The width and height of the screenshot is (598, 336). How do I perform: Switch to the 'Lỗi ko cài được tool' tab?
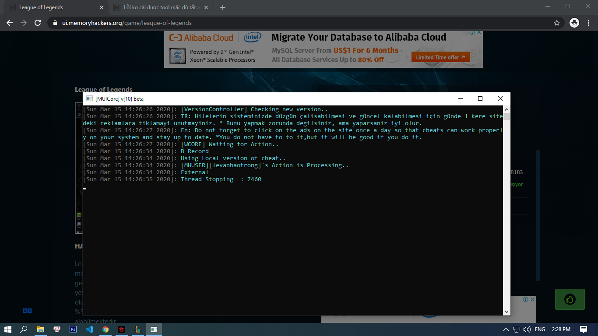tap(161, 7)
